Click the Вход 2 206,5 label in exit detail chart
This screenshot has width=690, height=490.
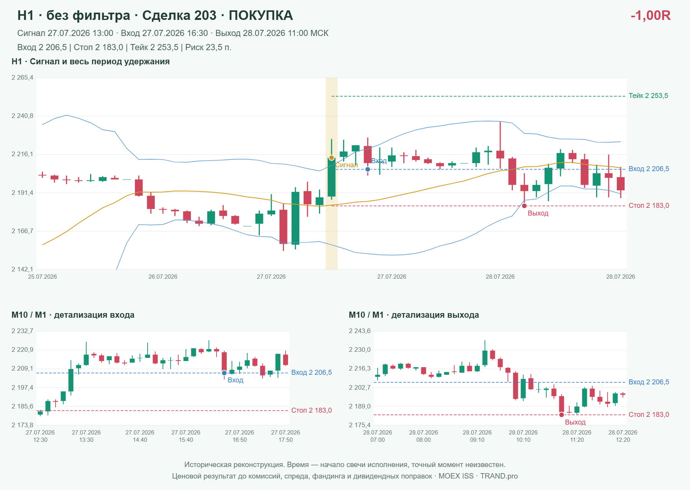[x=649, y=382]
